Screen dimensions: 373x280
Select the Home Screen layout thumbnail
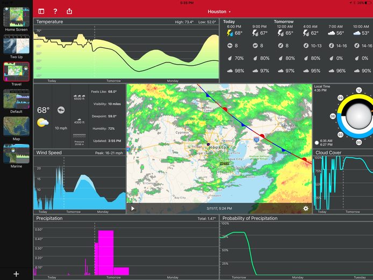click(16, 17)
